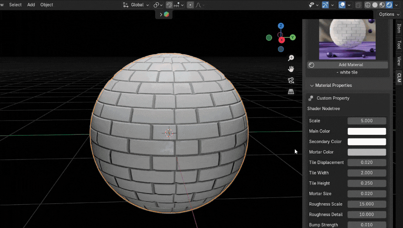
Task: Click the white tile material preview thumbnail
Action: tap(347, 39)
